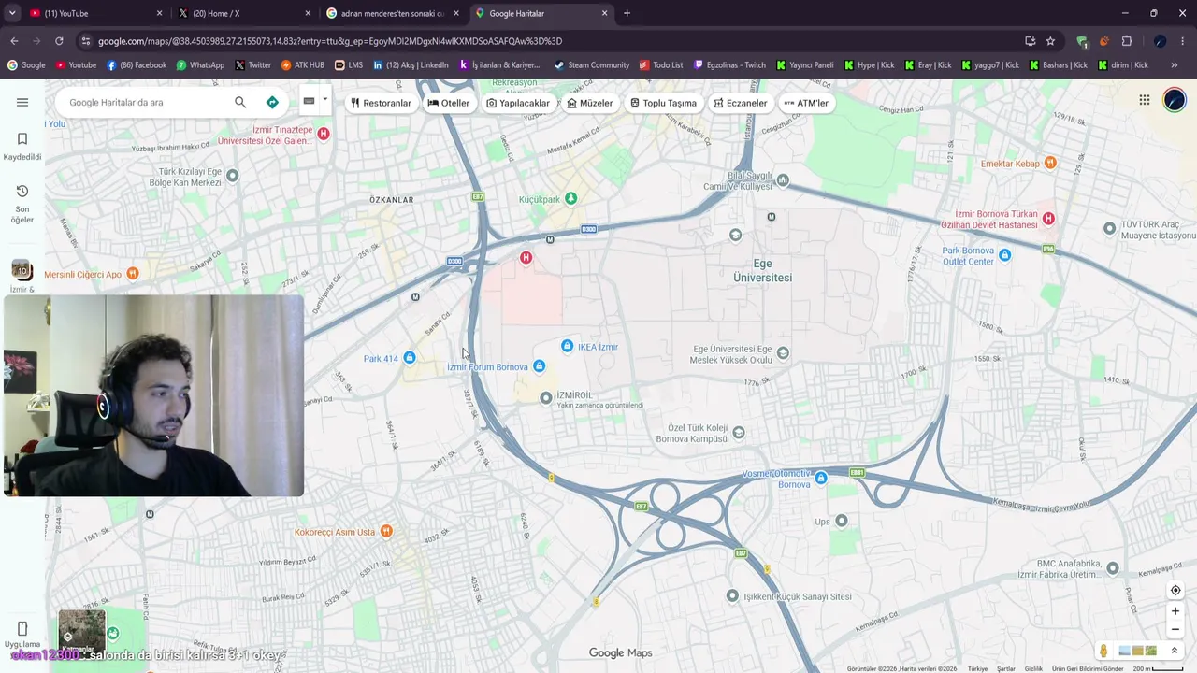Image resolution: width=1197 pixels, height=673 pixels.
Task: Click Park Bornova Outlet Center pin
Action: point(1004,255)
